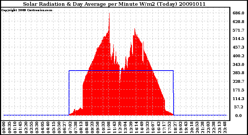
Task: Click the 16:42 time label
Action: pyautogui.click(x=159, y=127)
